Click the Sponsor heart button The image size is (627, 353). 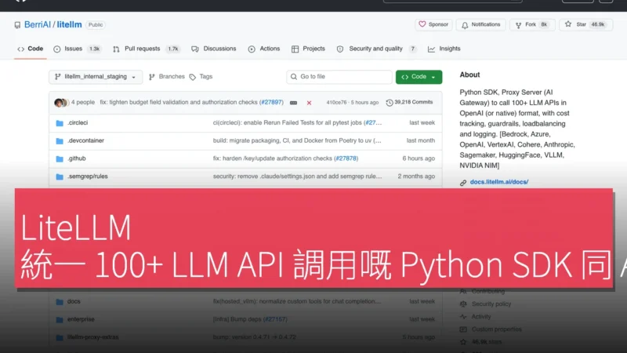433,24
